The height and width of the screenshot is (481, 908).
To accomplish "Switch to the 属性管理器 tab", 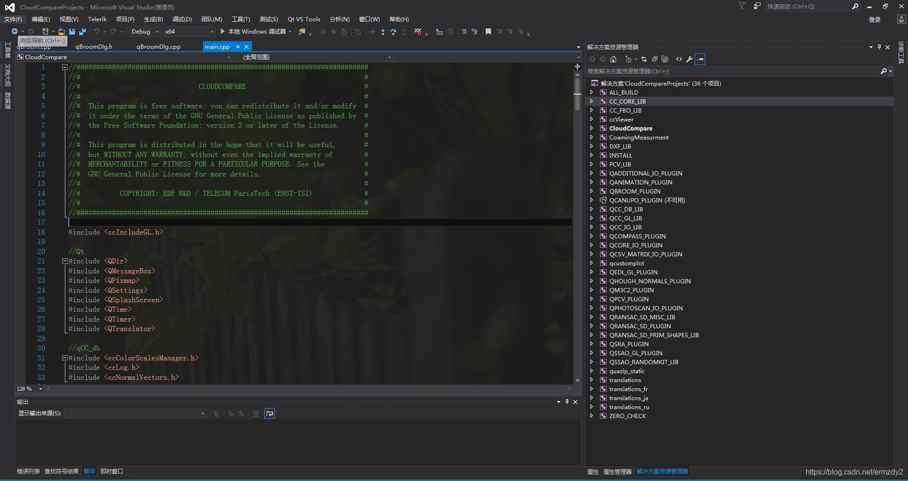I will [x=617, y=472].
